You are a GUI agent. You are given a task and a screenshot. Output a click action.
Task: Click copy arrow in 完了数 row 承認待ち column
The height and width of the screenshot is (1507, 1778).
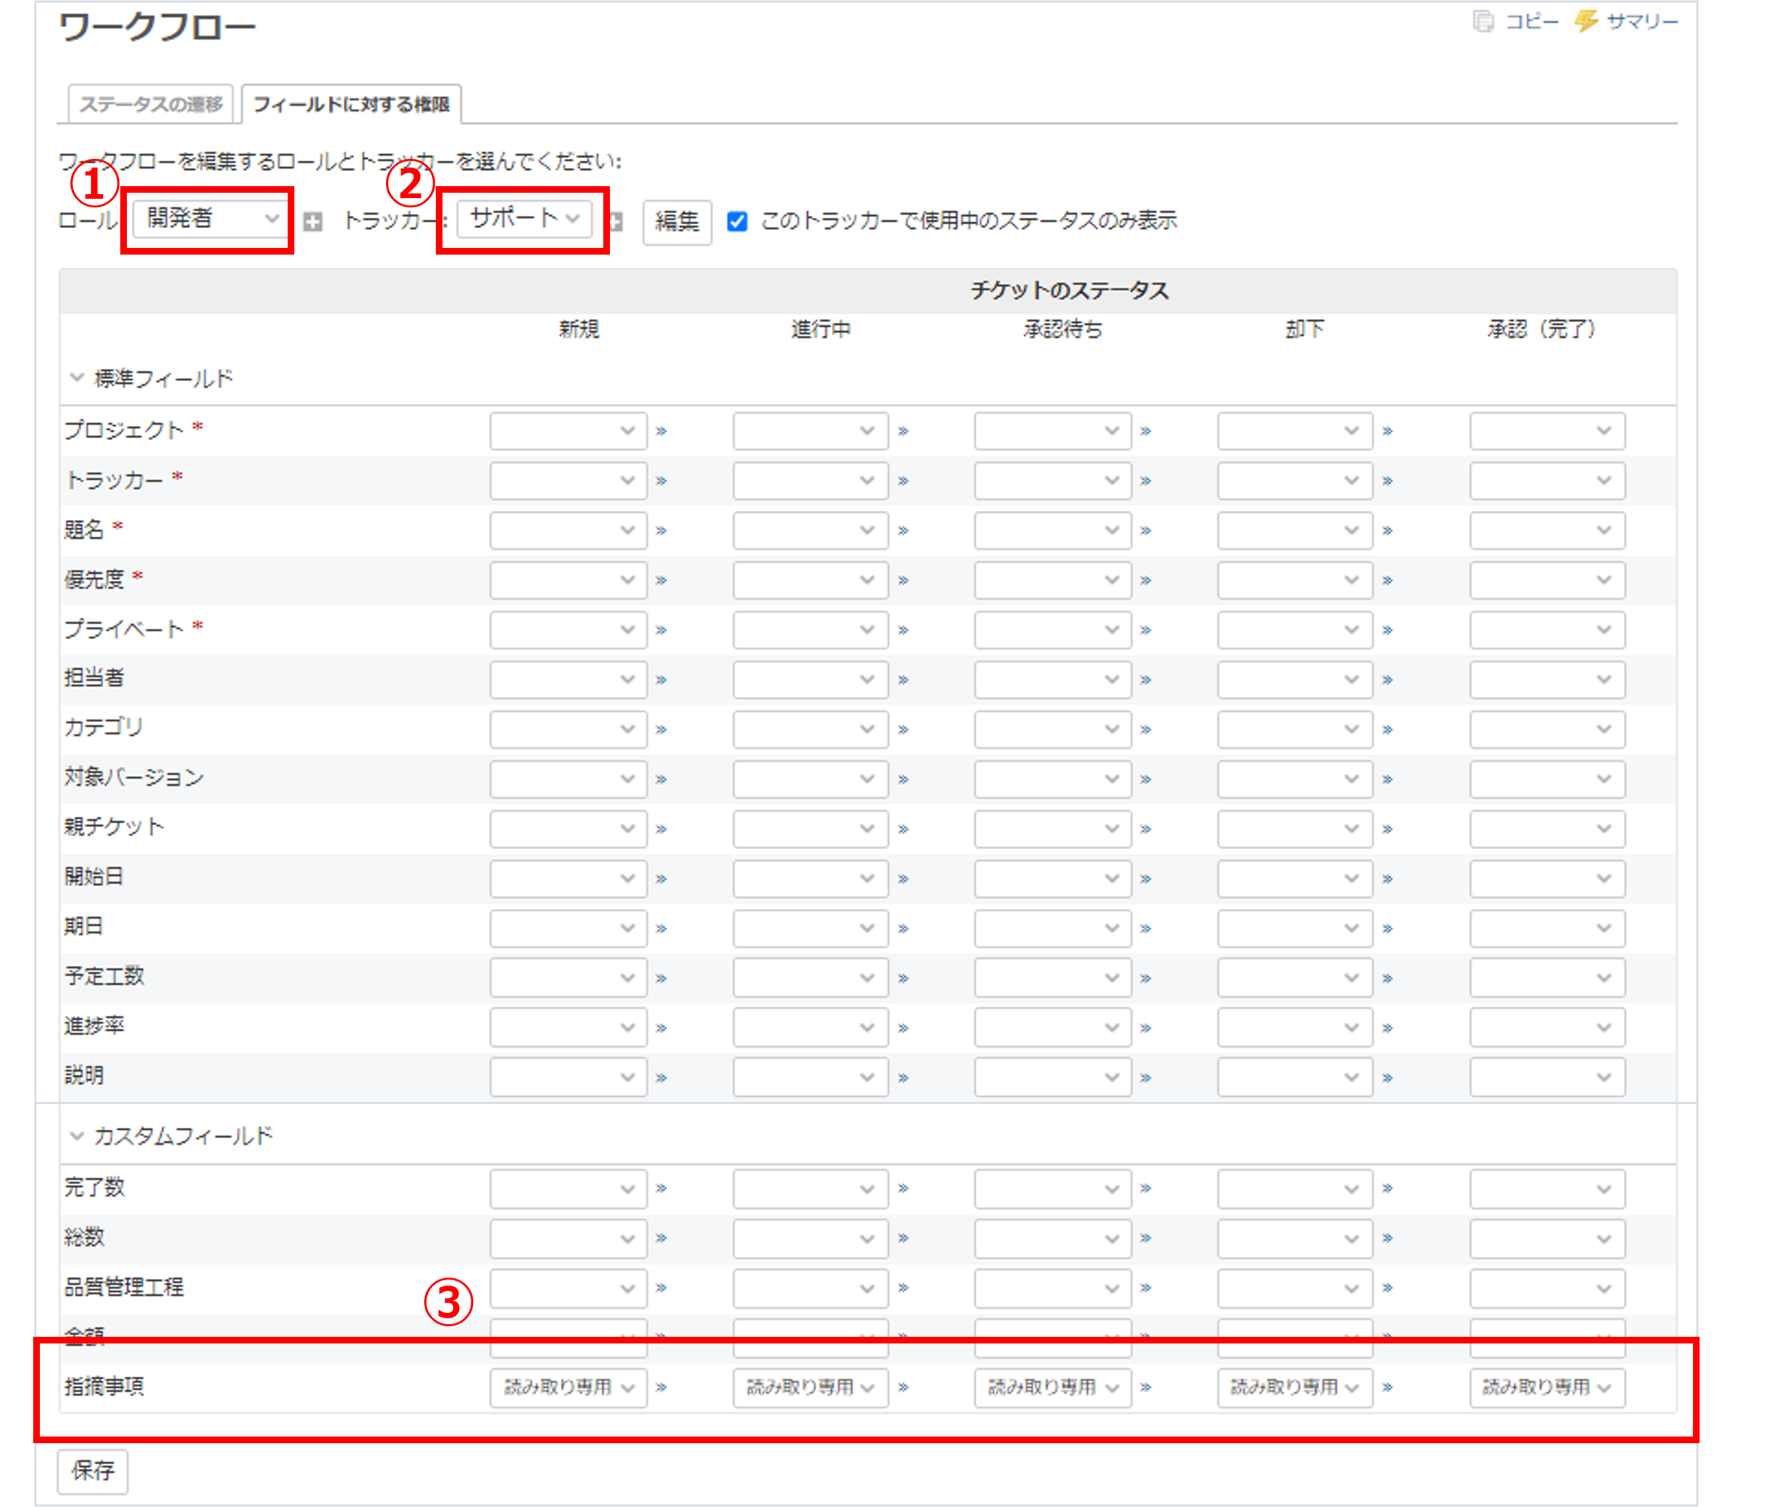1146,1189
